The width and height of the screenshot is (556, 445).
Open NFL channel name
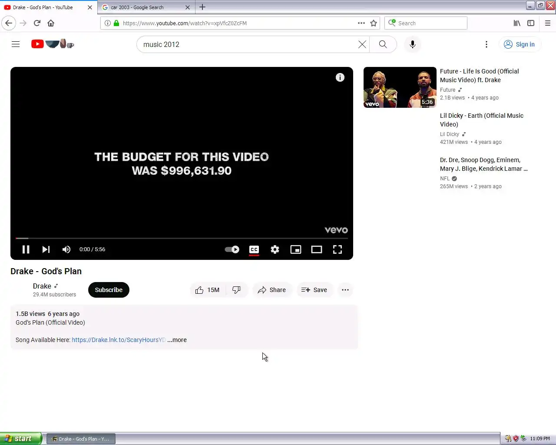[x=445, y=179]
